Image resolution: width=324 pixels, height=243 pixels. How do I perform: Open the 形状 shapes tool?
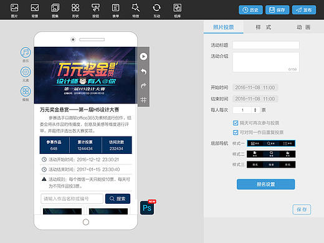click(x=75, y=10)
